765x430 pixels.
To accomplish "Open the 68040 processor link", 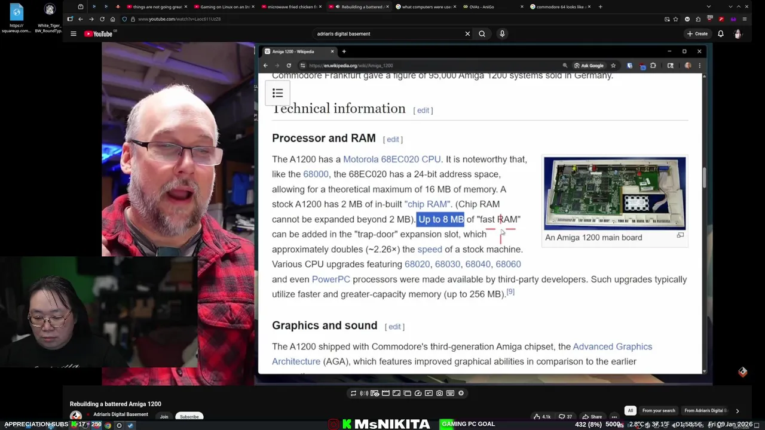I will pos(478,264).
